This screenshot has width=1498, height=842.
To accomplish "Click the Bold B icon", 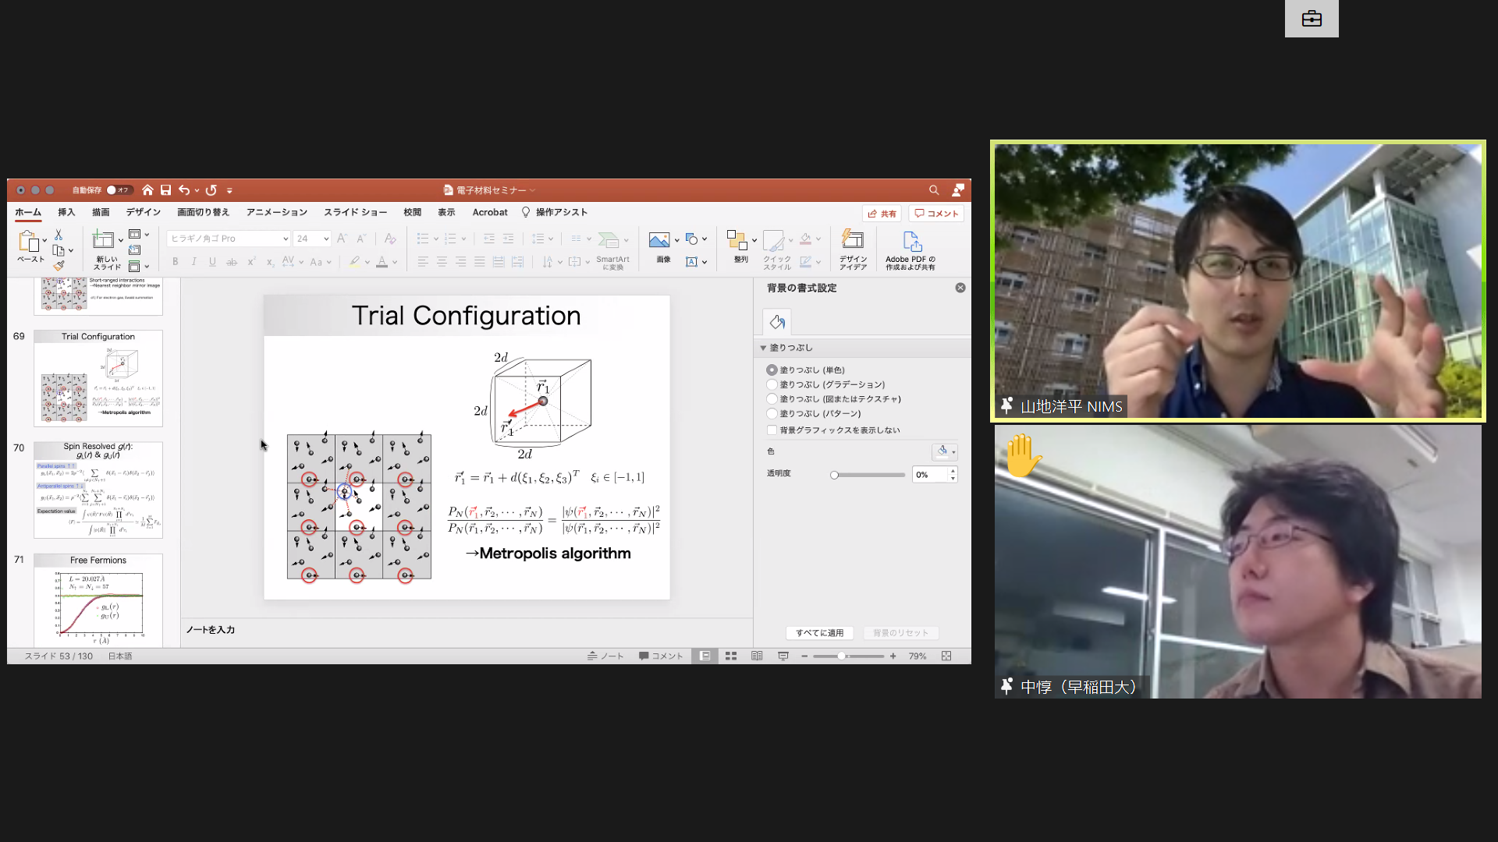I will 176,262.
